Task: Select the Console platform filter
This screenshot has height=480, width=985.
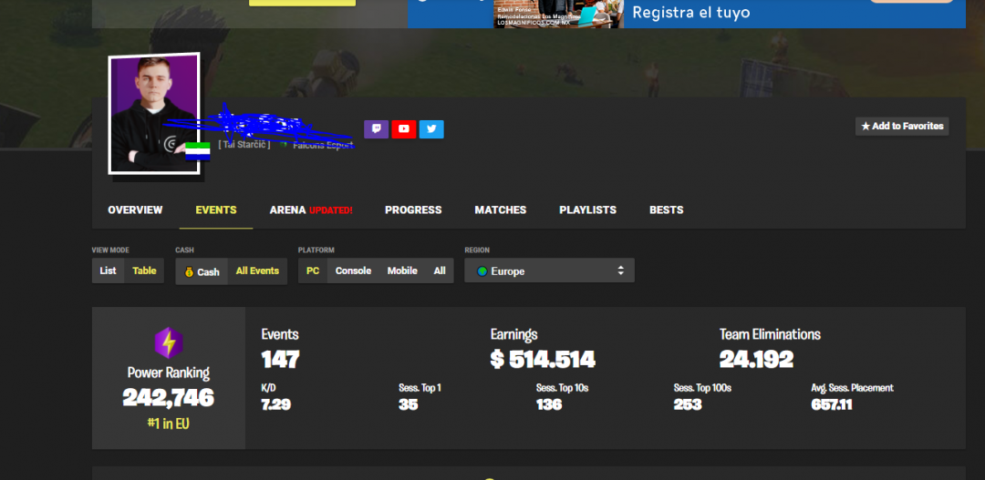Action: tap(353, 271)
